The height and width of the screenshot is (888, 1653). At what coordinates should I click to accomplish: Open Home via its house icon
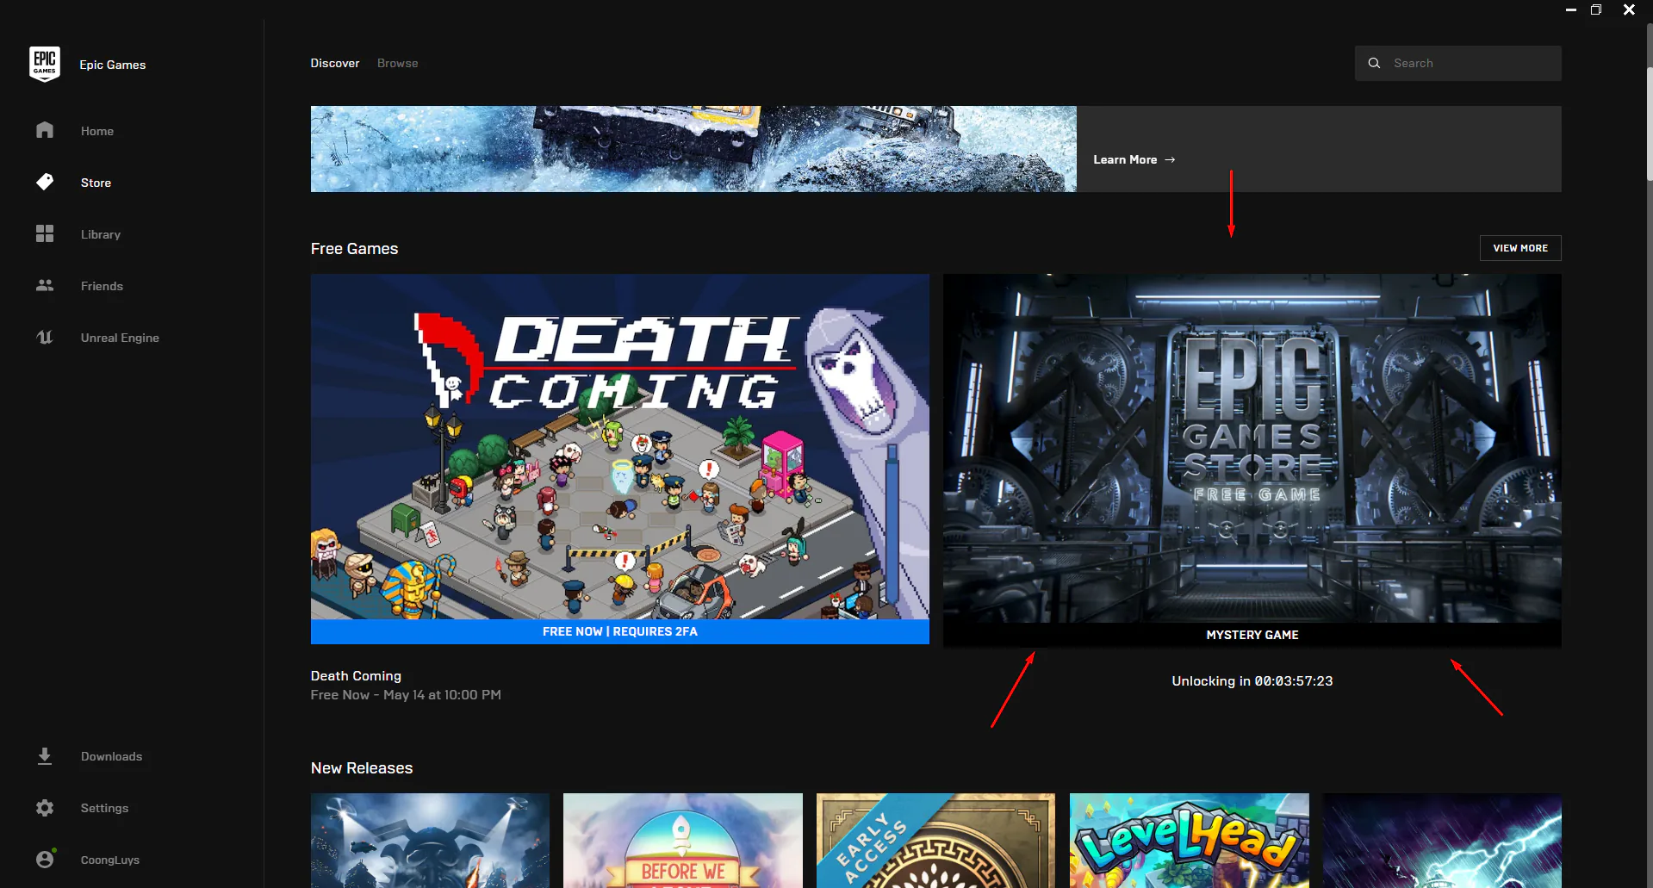(45, 130)
